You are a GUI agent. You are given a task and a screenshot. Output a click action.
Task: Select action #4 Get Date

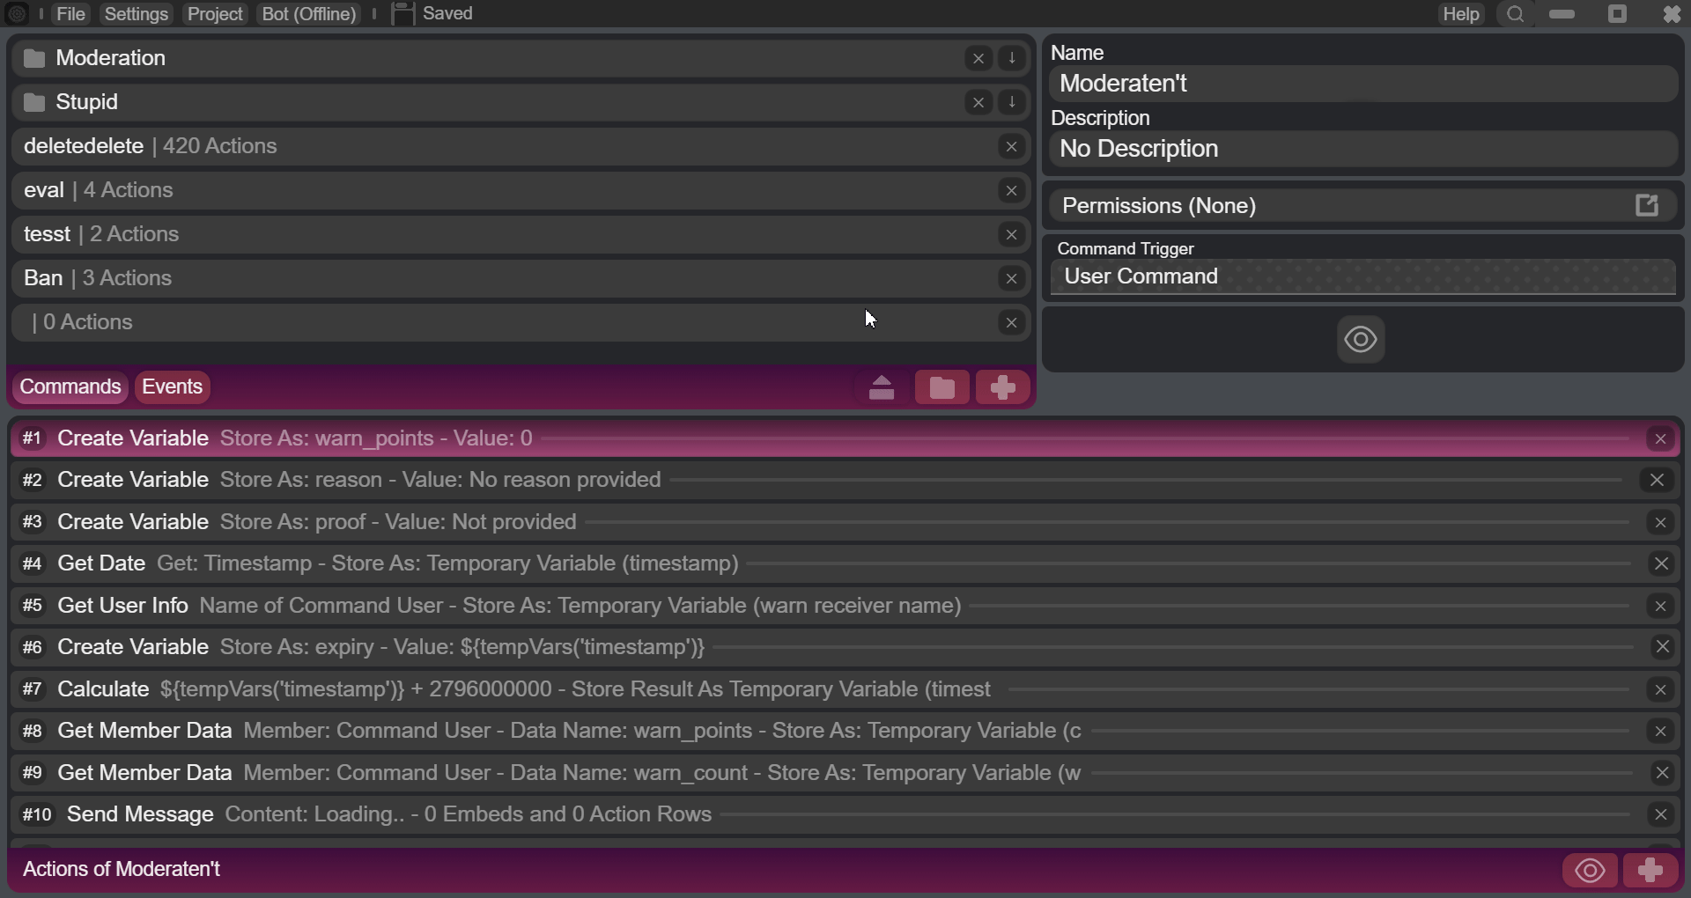(844, 563)
